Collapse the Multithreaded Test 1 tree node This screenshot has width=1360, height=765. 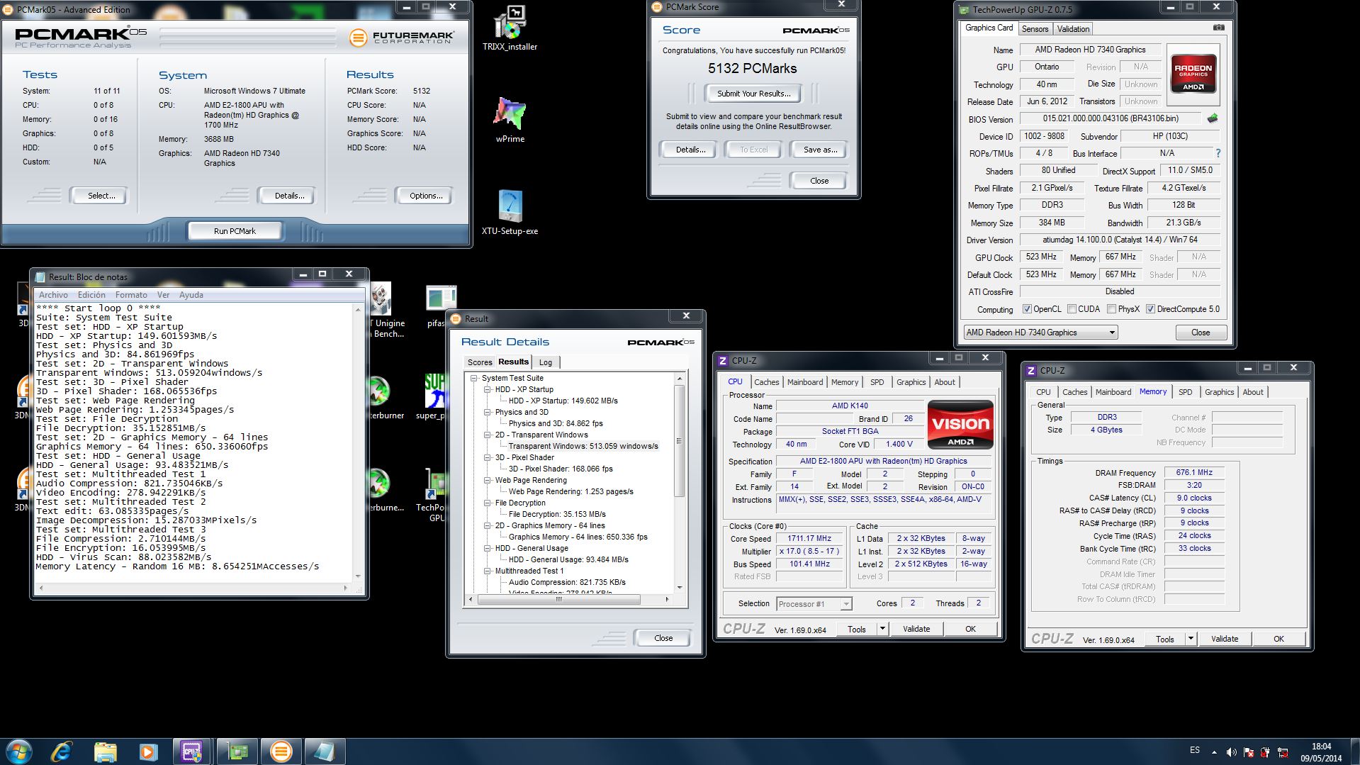coord(488,571)
